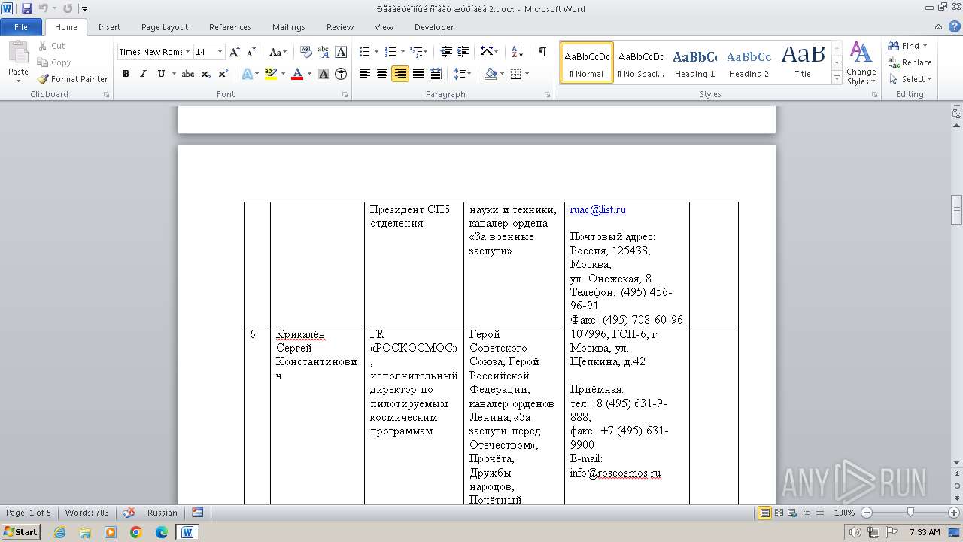Open the font size dropdown
The height and width of the screenshot is (542, 963).
220,52
